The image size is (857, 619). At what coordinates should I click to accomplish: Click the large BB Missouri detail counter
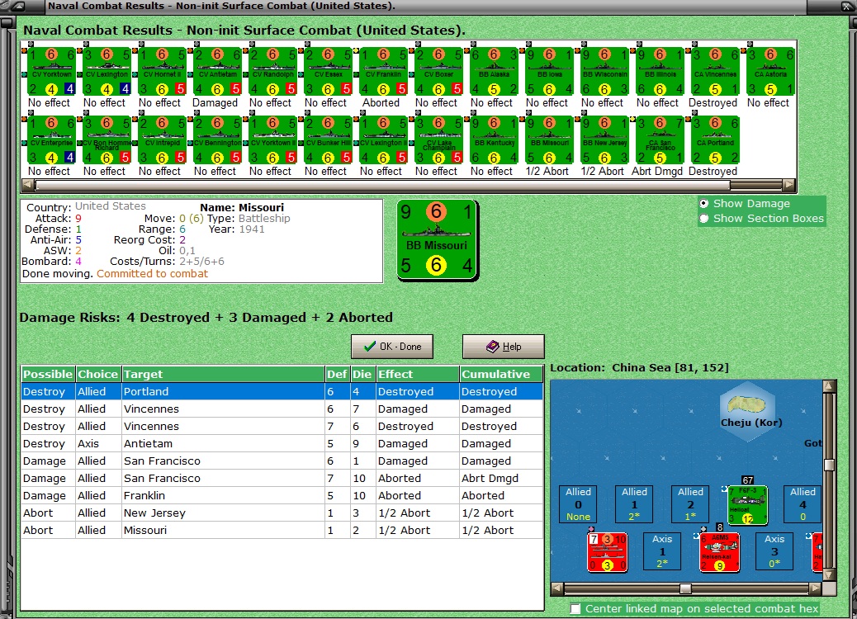(438, 240)
